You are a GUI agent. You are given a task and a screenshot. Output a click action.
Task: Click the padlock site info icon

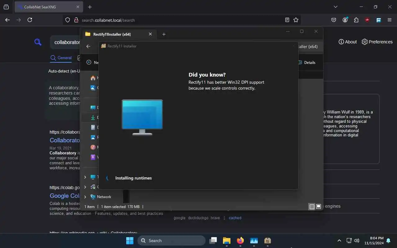coord(76,20)
